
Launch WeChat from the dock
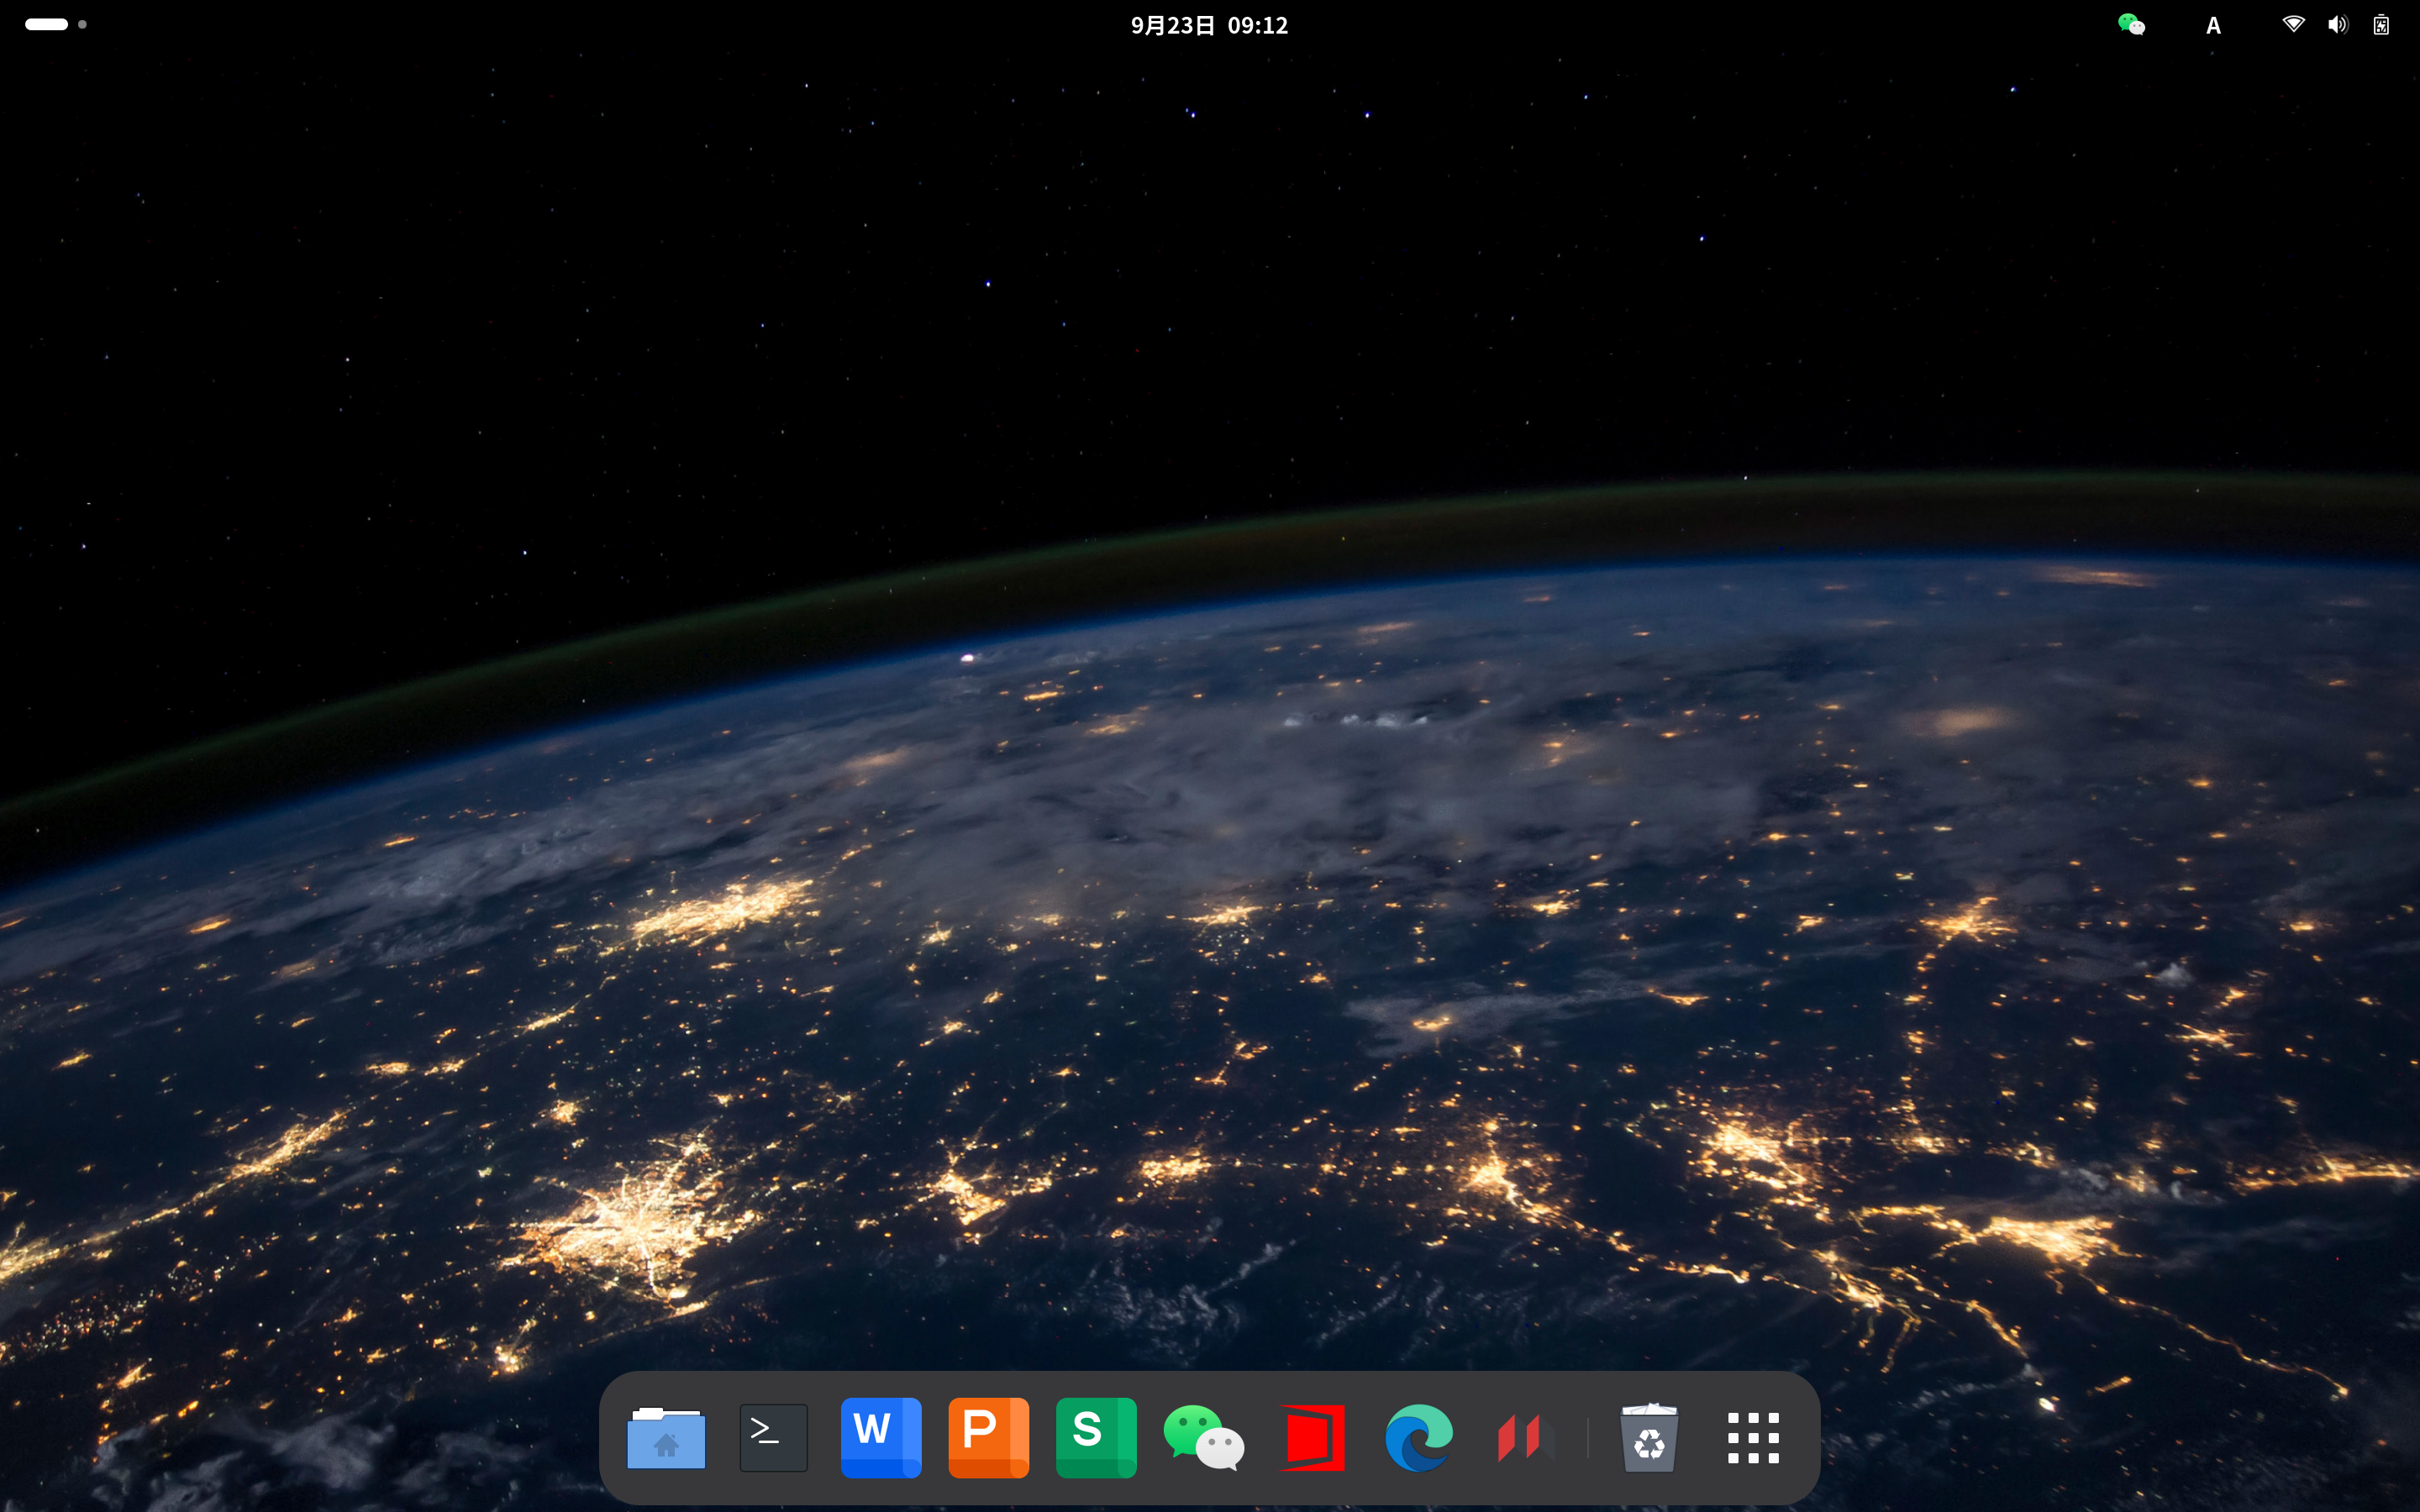[x=1204, y=1438]
